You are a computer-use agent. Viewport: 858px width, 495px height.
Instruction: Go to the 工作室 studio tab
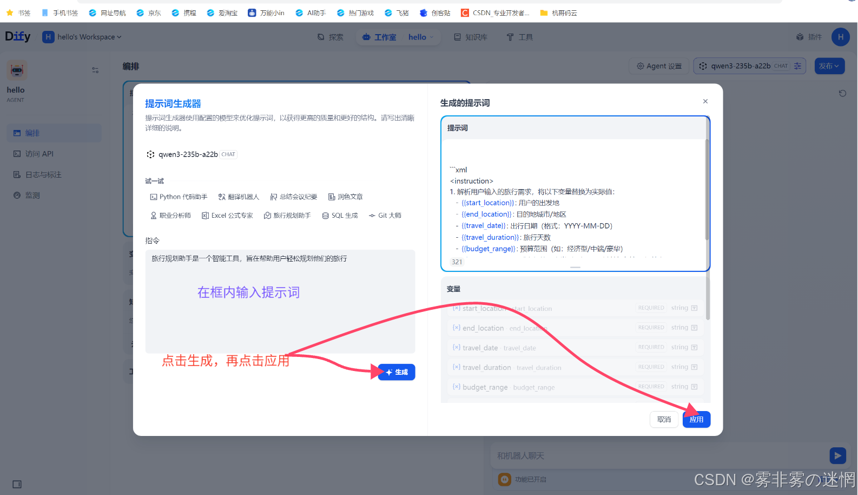(379, 37)
